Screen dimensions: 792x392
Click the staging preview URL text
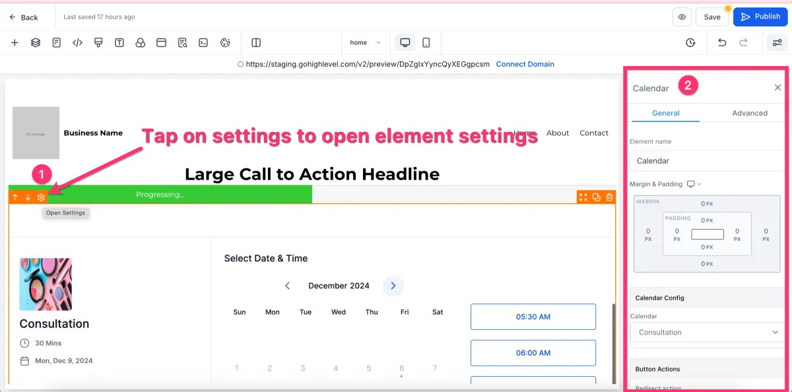pyautogui.click(x=368, y=64)
